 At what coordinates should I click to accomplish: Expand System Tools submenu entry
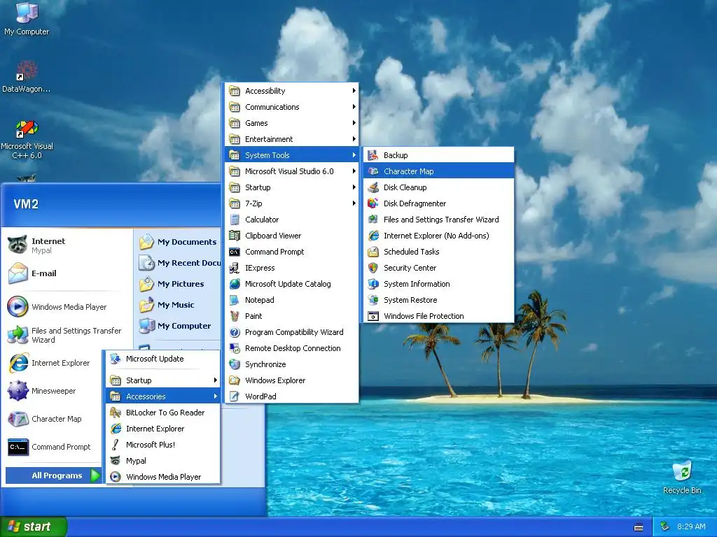[x=292, y=155]
